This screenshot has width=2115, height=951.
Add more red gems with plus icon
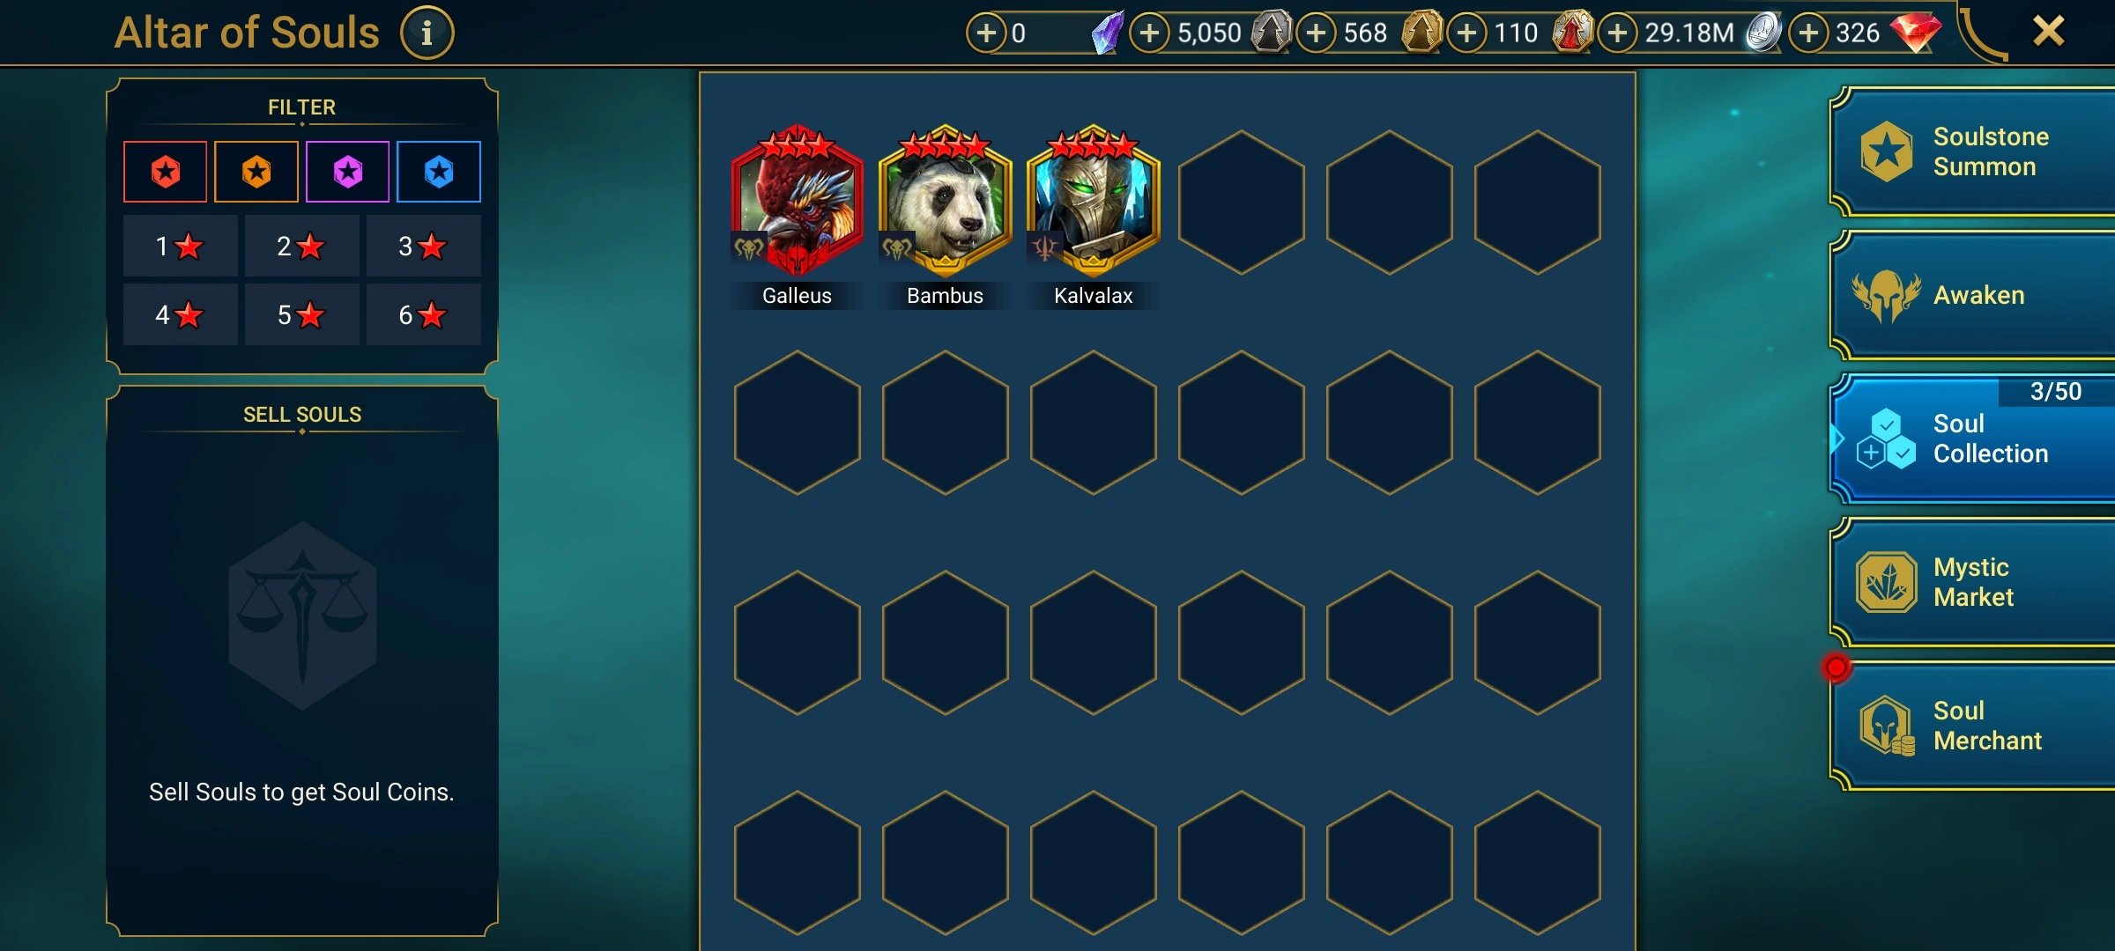[x=1808, y=33]
